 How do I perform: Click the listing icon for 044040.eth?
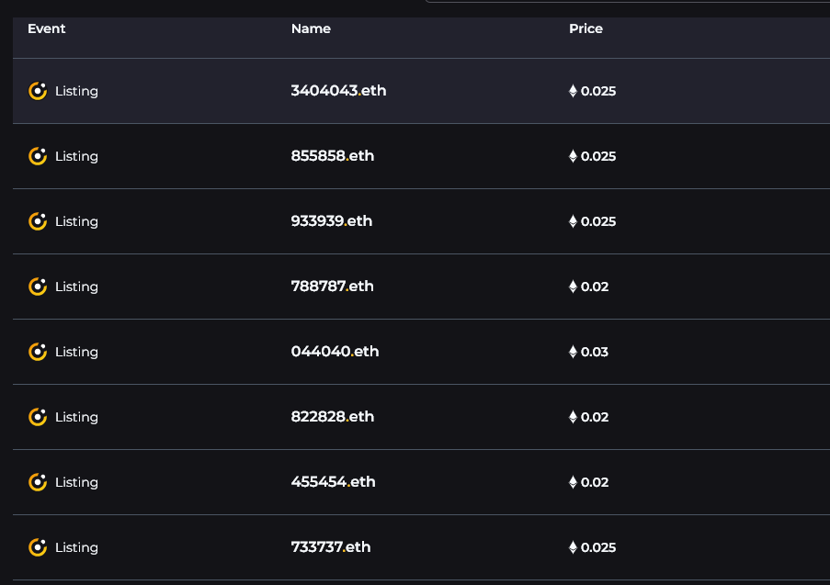(38, 352)
